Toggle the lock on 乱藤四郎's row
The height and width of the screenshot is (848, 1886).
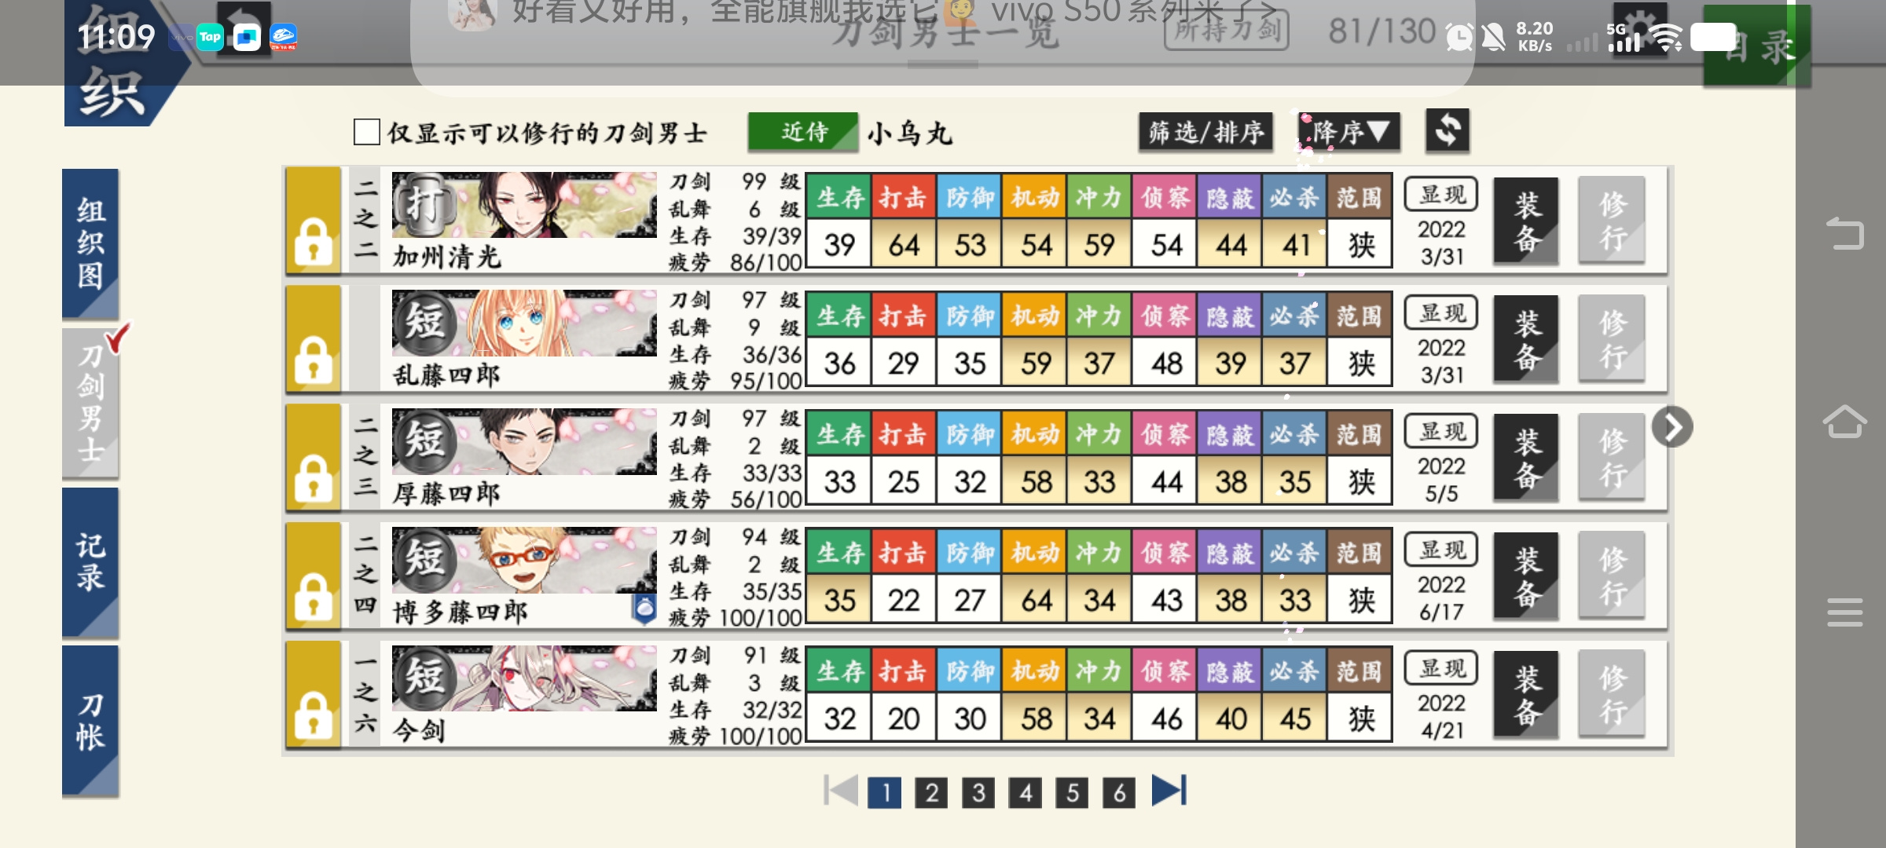313,338
